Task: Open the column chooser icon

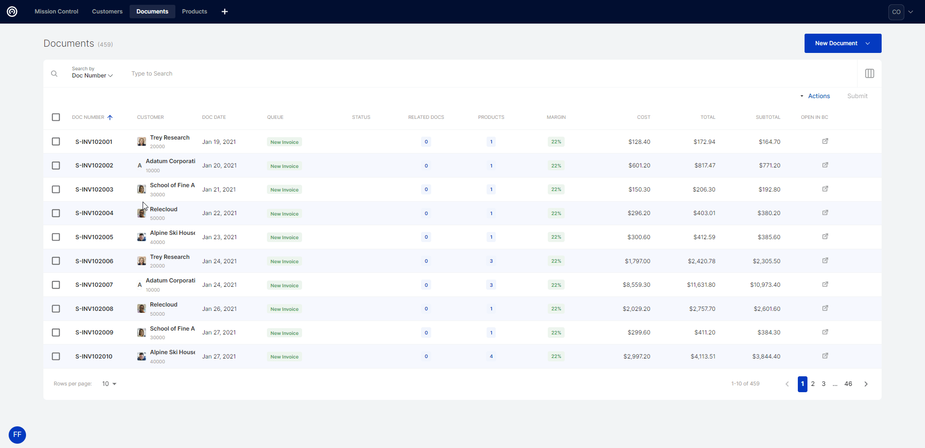Action: click(x=869, y=74)
